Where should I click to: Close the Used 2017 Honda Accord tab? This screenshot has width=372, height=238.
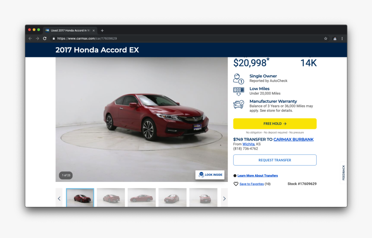(94, 31)
